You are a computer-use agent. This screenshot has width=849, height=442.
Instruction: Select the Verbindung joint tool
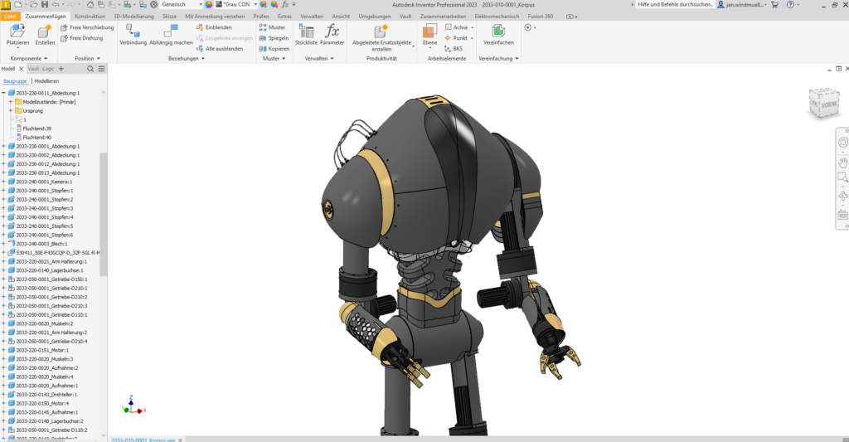tap(133, 35)
